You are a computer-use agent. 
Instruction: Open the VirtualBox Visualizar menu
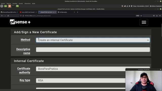click(15, 4)
